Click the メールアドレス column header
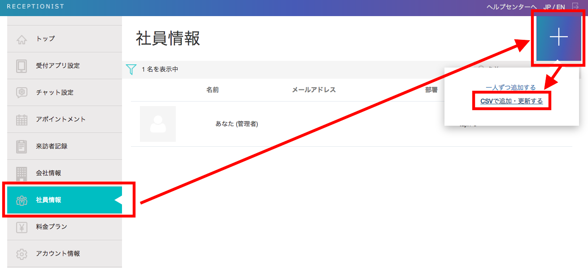The width and height of the screenshot is (588, 268). coord(314,90)
